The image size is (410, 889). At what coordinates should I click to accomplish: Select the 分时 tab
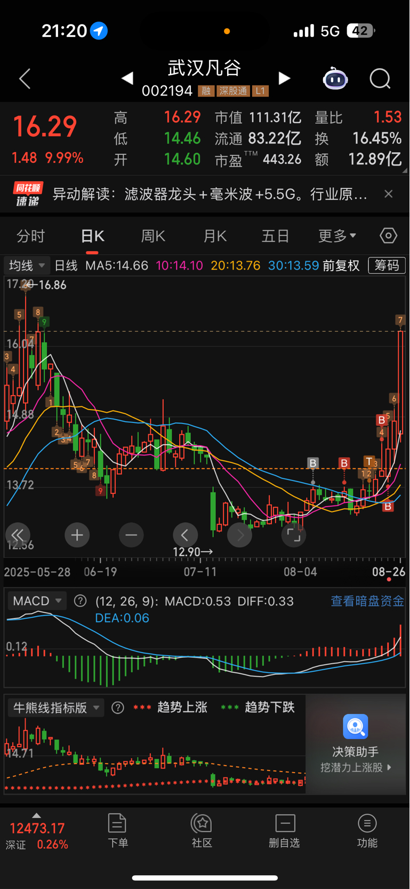point(31,236)
